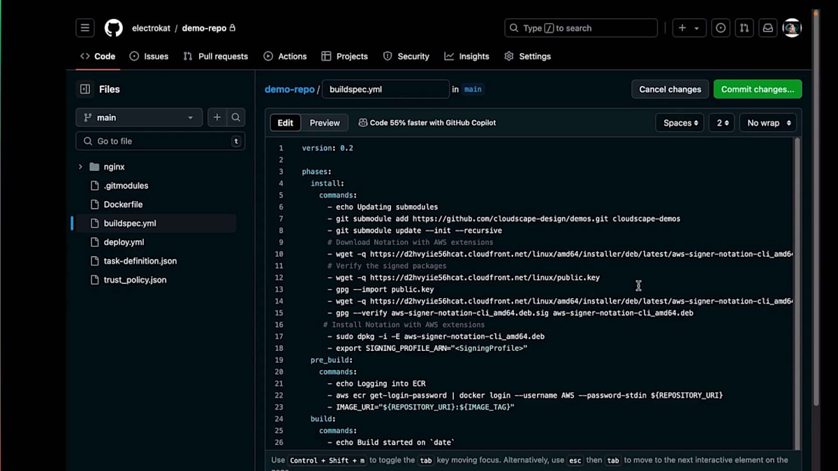
Task: Click the 'echo Logging into ECR' line
Action: pyautogui.click(x=376, y=384)
